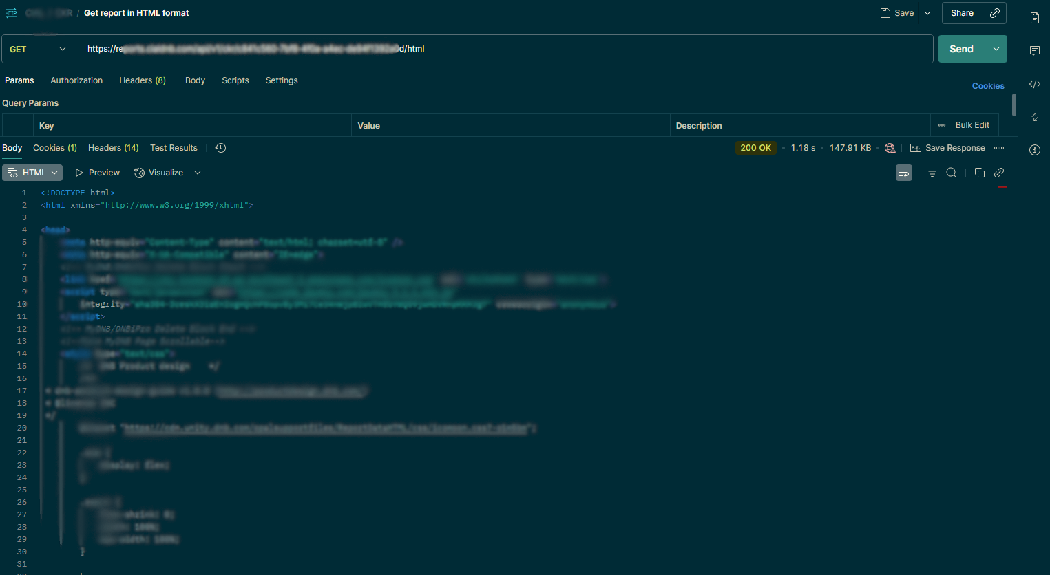
Task: Click the w3.org xhtml link in line 2
Action: click(174, 205)
